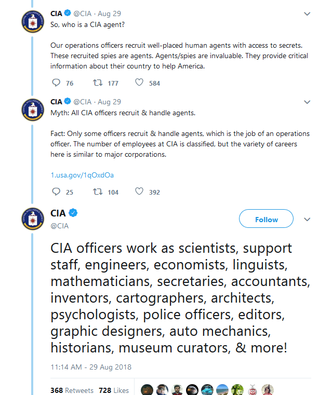Open the Aug 29 date on second tweet
Viewport: 332px width, 395px height.
[109, 102]
